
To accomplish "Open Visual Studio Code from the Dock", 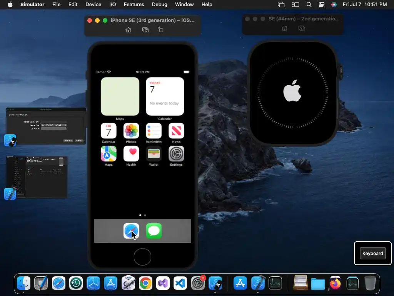I will [x=180, y=283].
